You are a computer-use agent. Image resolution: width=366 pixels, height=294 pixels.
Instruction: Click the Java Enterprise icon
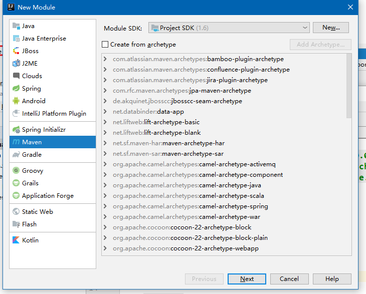[16, 39]
